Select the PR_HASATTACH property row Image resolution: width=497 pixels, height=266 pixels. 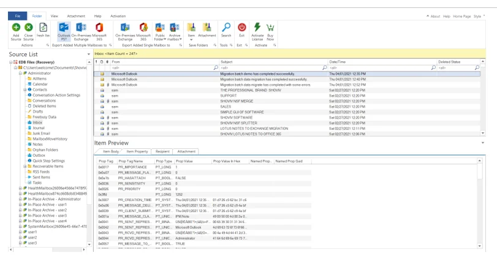click(204, 178)
